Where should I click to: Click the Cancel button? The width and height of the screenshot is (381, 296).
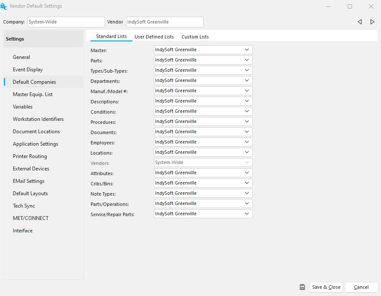[361, 287]
